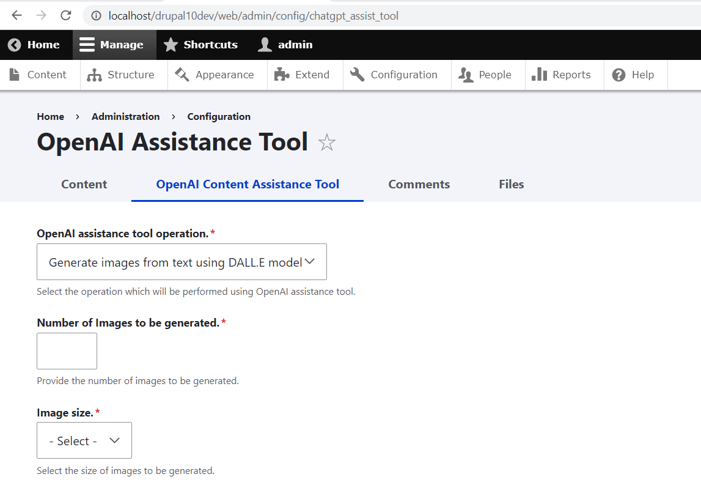Image resolution: width=701 pixels, height=496 pixels.
Task: Add page to shortcuts with star icon
Action: tap(327, 143)
